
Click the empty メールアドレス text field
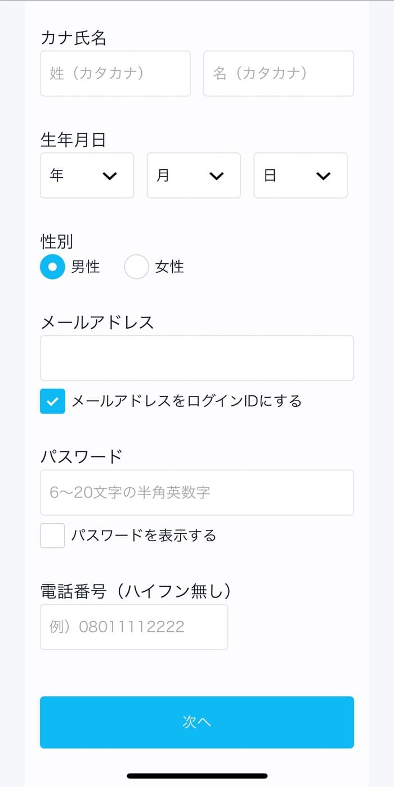[x=197, y=358]
